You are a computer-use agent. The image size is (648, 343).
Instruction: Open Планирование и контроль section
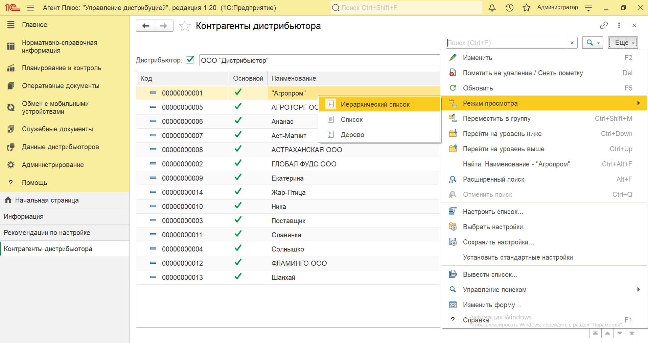[65, 68]
